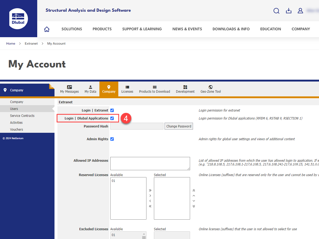319x239 pixels.
Task: Open the user profile icon in header
Action: 300,11
